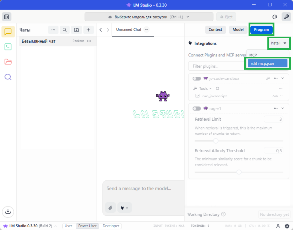The height and width of the screenshot is (230, 293).
Task: Open the model selection dropdown
Action: tap(149, 17)
